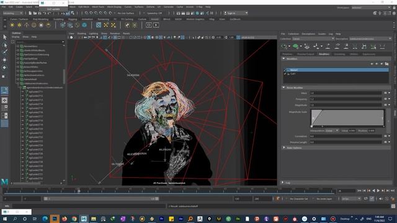397x223 pixels.
Task: Click the Arnold render play icon on shelf
Action: pyautogui.click(x=156, y=25)
